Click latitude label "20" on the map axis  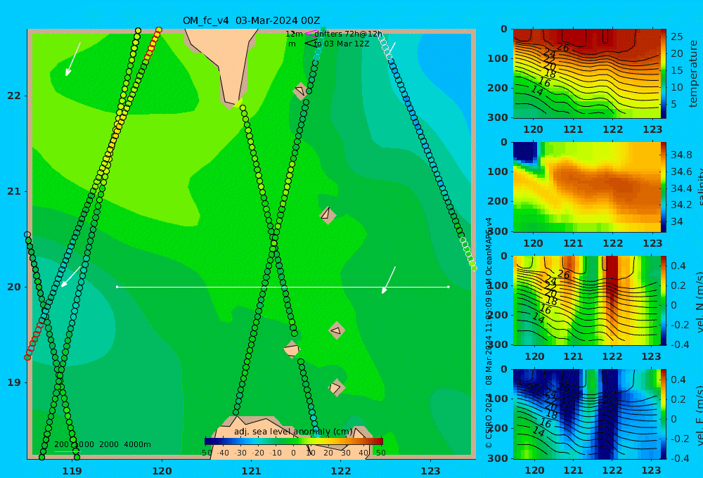point(14,287)
